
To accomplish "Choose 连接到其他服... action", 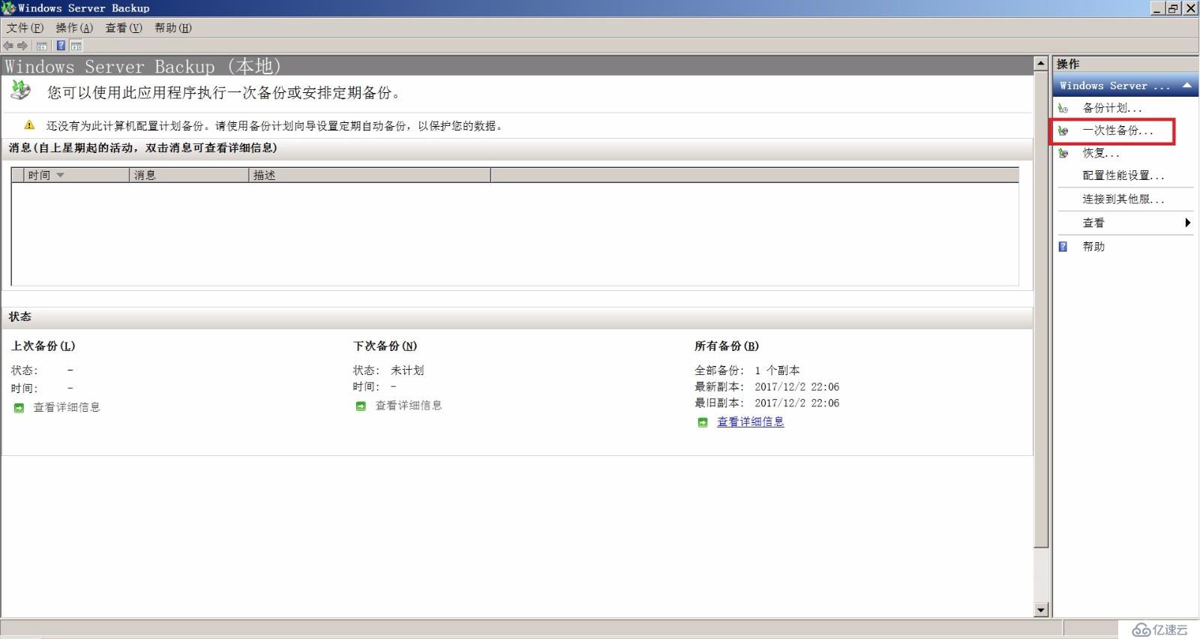I will (1123, 199).
